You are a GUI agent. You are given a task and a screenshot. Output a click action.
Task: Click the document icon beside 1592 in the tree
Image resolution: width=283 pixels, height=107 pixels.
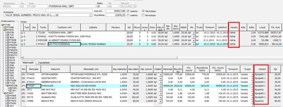click(x=8, y=76)
